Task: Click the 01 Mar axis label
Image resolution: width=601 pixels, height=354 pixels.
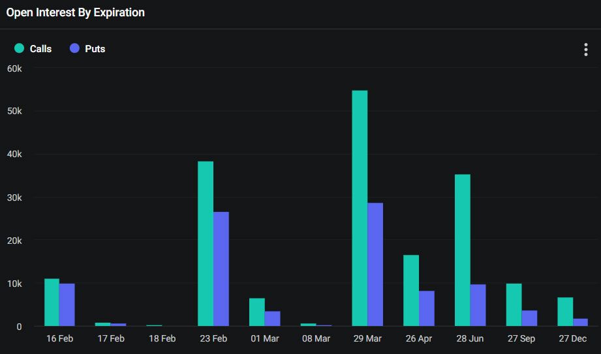Action: (265, 338)
